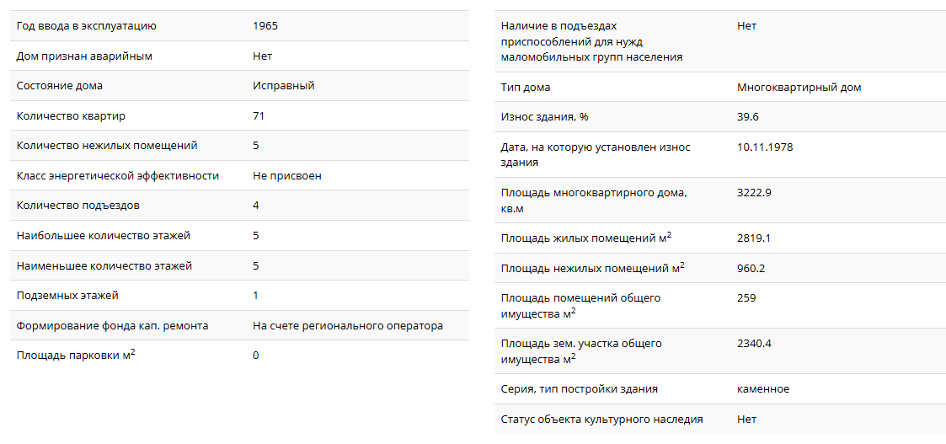Screen dimensions: 946x444
Task: Click the apartment count value 71
Action: pyautogui.click(x=259, y=116)
